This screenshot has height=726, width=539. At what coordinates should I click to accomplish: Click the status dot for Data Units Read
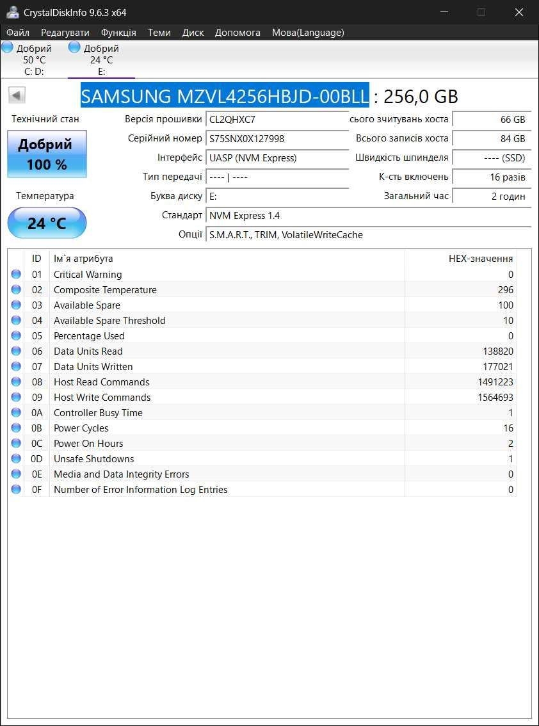(x=16, y=351)
